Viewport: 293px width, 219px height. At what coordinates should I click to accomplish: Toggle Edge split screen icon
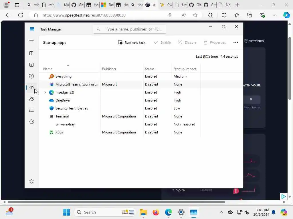(224, 15)
